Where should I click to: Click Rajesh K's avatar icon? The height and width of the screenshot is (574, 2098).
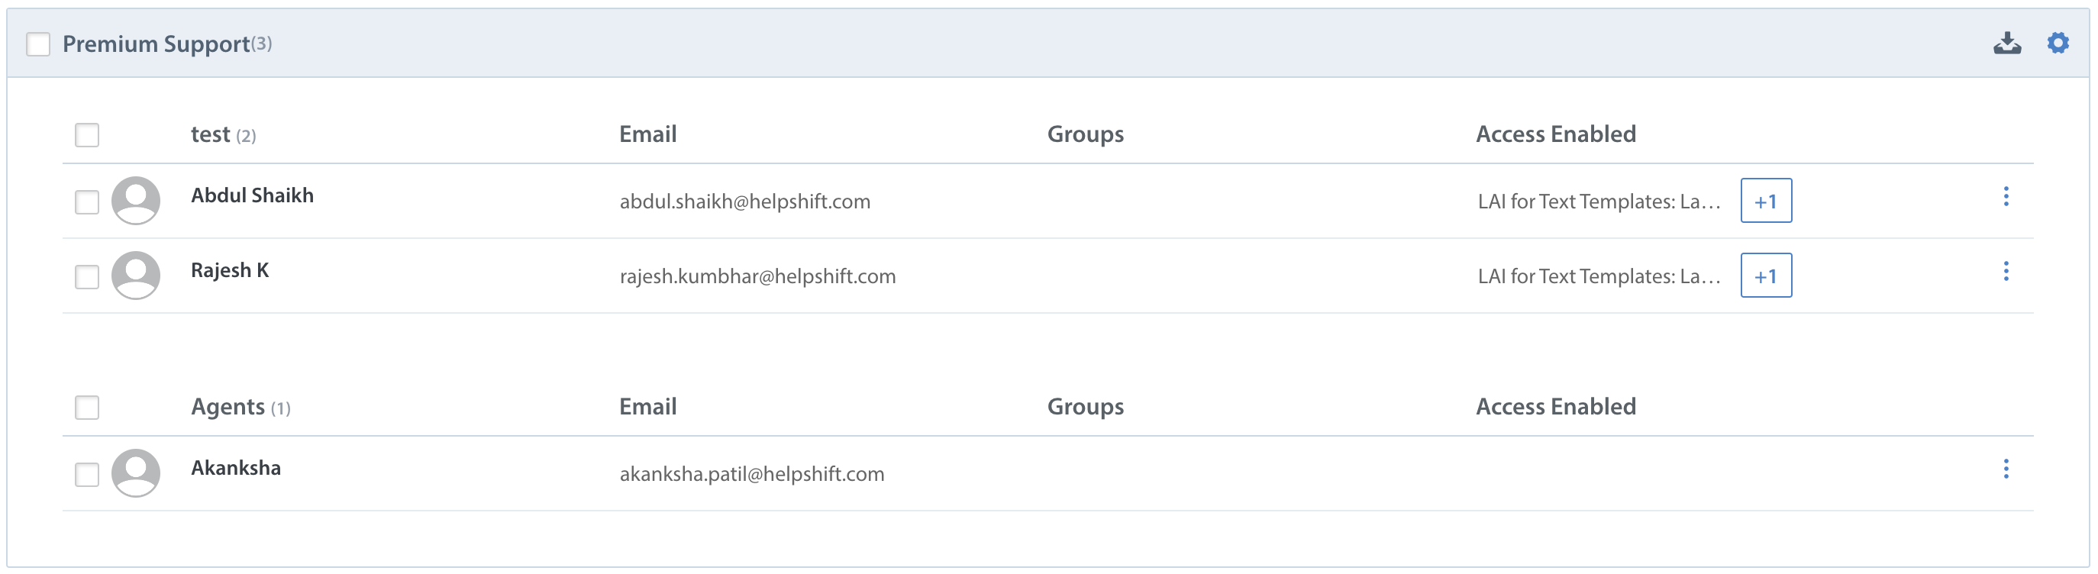[x=135, y=276]
